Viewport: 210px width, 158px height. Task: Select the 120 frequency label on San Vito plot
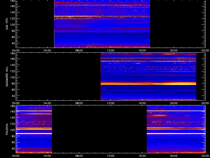pyautogui.click(x=13, y=18)
